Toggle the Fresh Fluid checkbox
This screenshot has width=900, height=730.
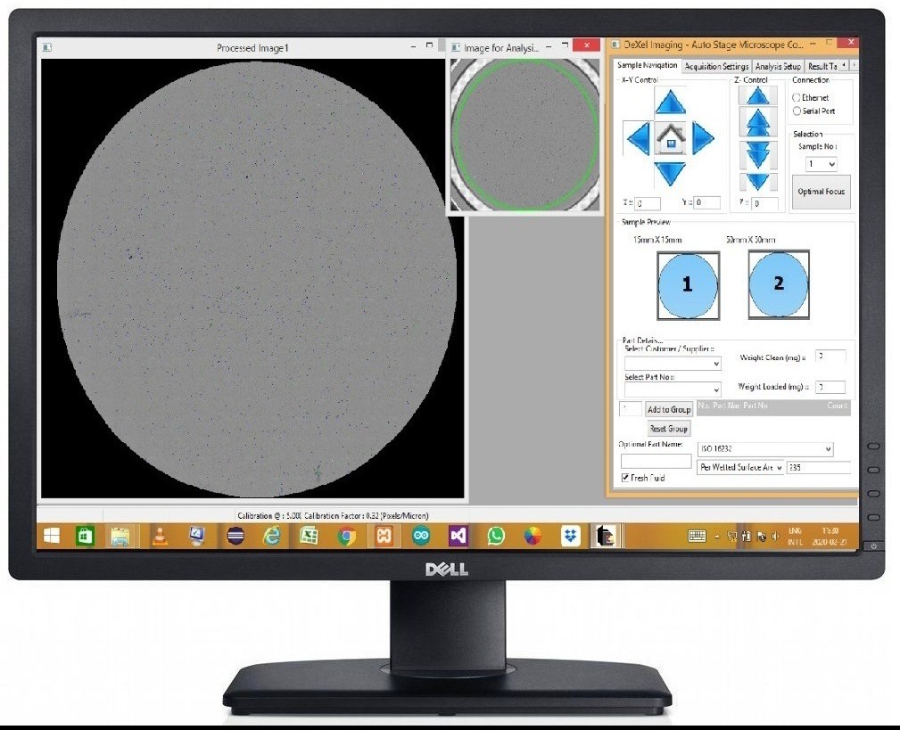625,479
